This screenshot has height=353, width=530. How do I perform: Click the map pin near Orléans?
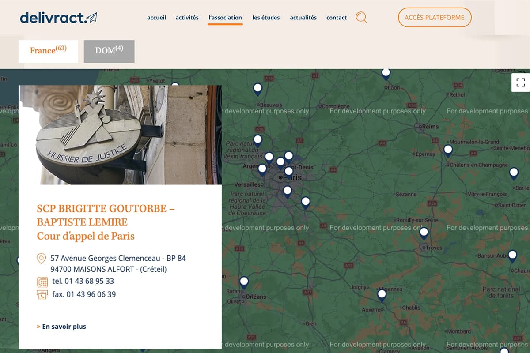(x=244, y=282)
